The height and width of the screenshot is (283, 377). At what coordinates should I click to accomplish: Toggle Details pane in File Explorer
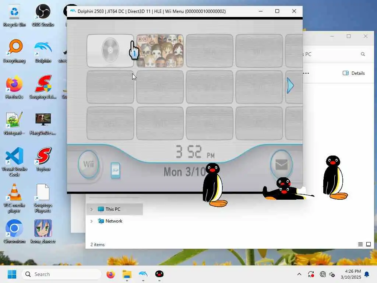[x=354, y=73]
